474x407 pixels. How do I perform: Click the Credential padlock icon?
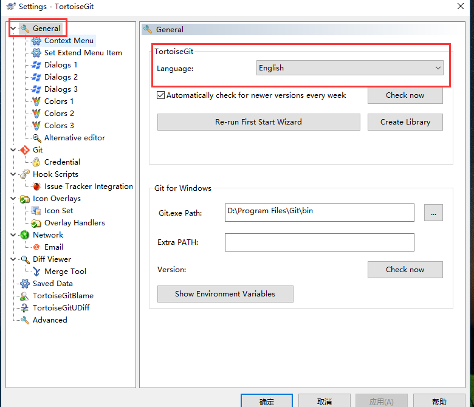coord(36,162)
